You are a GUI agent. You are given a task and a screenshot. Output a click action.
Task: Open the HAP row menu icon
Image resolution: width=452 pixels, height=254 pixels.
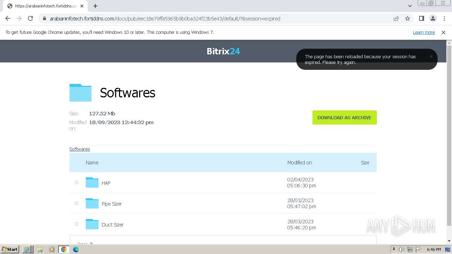[x=77, y=182]
